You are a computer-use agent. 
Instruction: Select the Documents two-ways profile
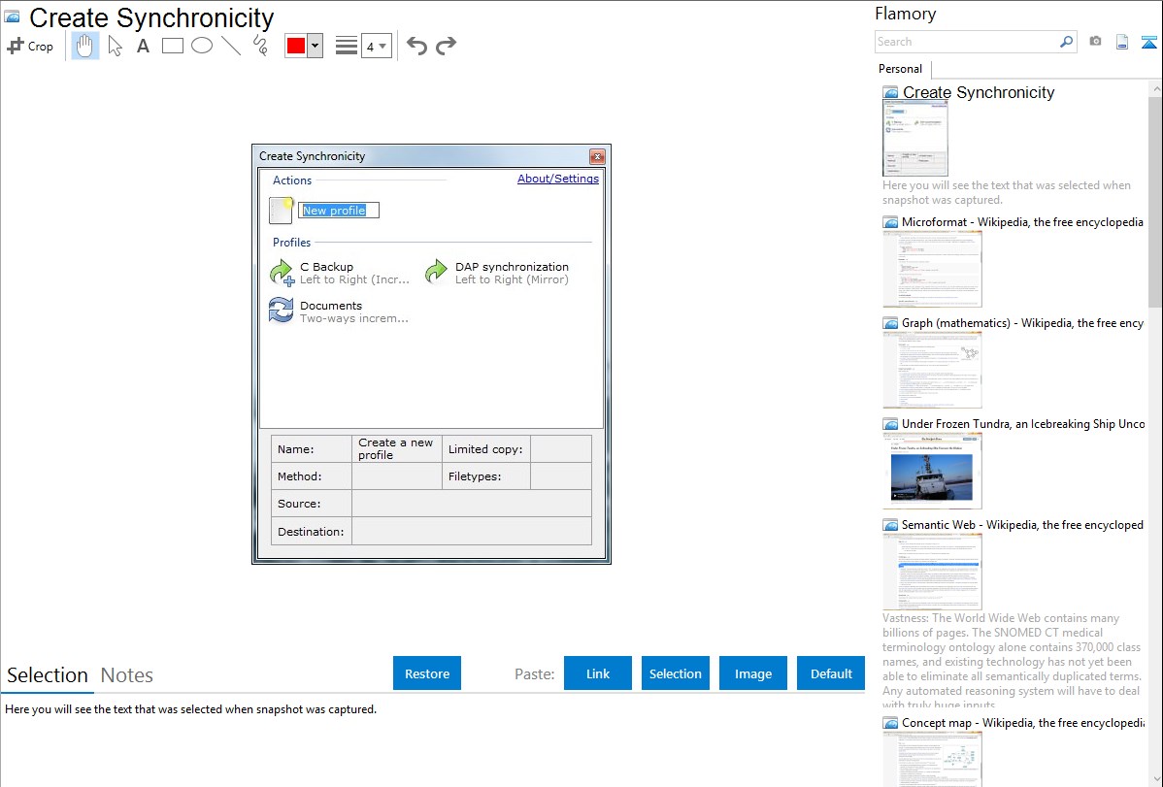(339, 312)
